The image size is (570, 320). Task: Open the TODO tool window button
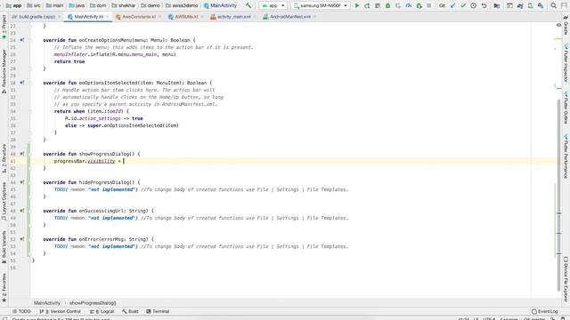[21, 311]
